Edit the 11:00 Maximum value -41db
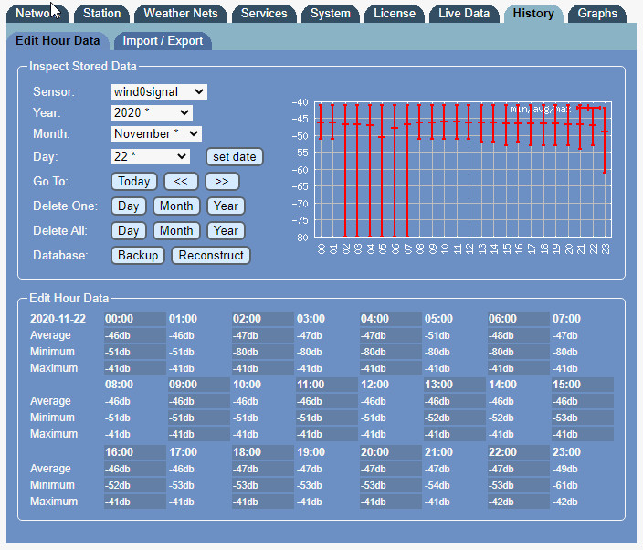 click(327, 434)
